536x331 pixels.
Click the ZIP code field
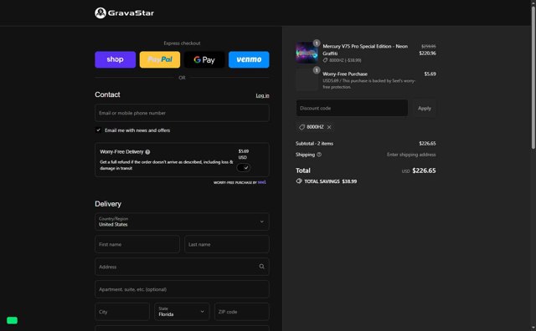(242, 312)
